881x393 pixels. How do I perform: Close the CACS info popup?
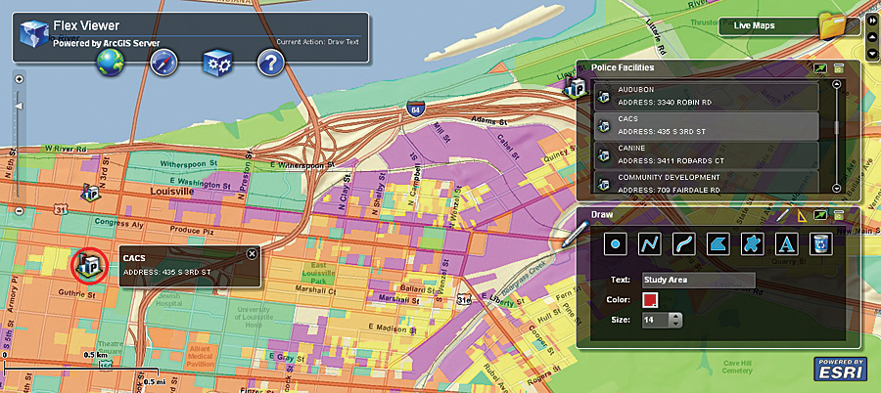tap(252, 254)
